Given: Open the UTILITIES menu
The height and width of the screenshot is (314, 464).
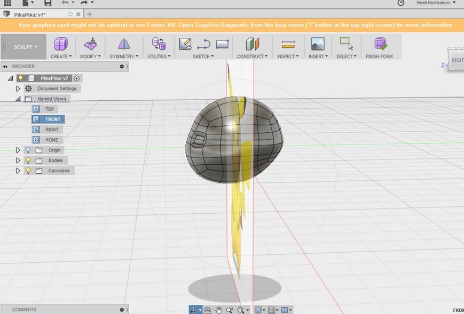Looking at the screenshot, I should 159,57.
